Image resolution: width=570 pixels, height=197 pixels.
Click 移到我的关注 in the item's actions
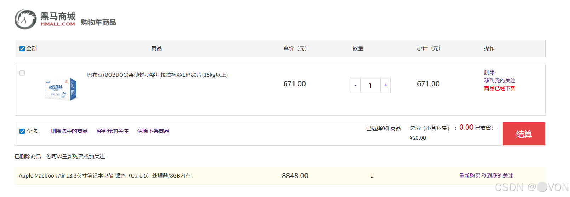click(x=500, y=80)
